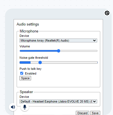113x115 pixels.
Task: Click the unfilled end of the Volume slider track
Action: click(x=79, y=51)
